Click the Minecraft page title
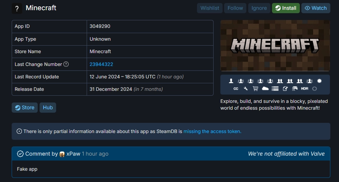Viewport: 339px width, 182px height. (x=41, y=8)
